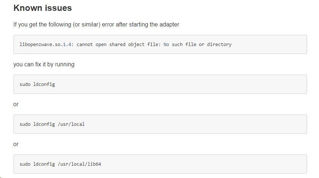Click the first 'or' separator text
The image size is (319, 178).
[16, 104]
